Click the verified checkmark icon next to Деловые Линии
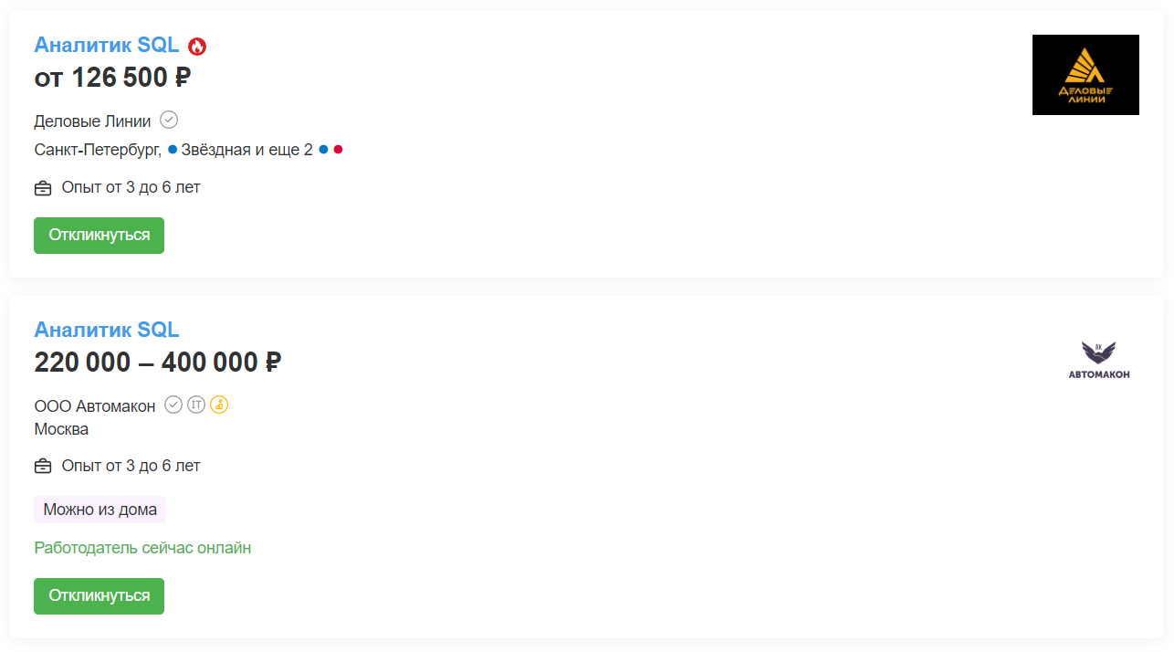Image resolution: width=1174 pixels, height=652 pixels. [169, 120]
